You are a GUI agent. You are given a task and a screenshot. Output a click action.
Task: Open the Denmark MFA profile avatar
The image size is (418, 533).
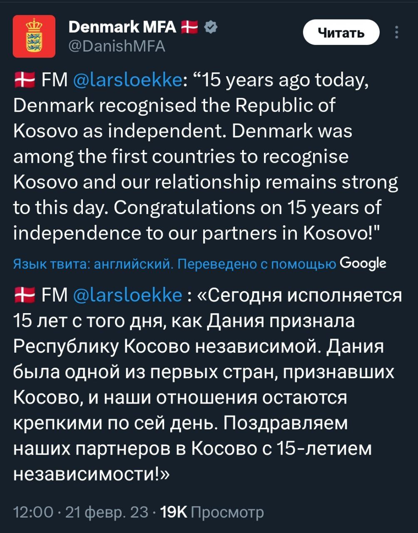click(34, 36)
